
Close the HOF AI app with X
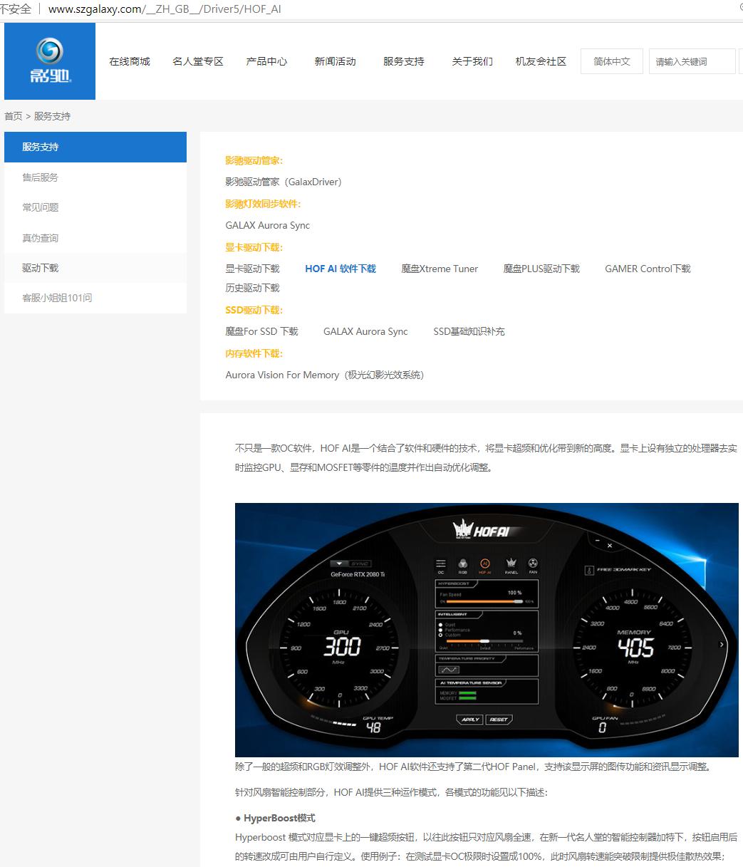610,546
